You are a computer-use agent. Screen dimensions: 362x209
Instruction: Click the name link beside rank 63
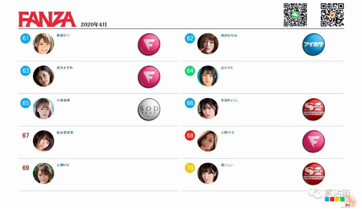(x=64, y=68)
